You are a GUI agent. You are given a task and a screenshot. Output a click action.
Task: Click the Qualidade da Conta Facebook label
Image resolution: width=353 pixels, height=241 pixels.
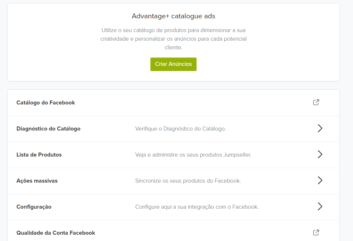(56, 233)
